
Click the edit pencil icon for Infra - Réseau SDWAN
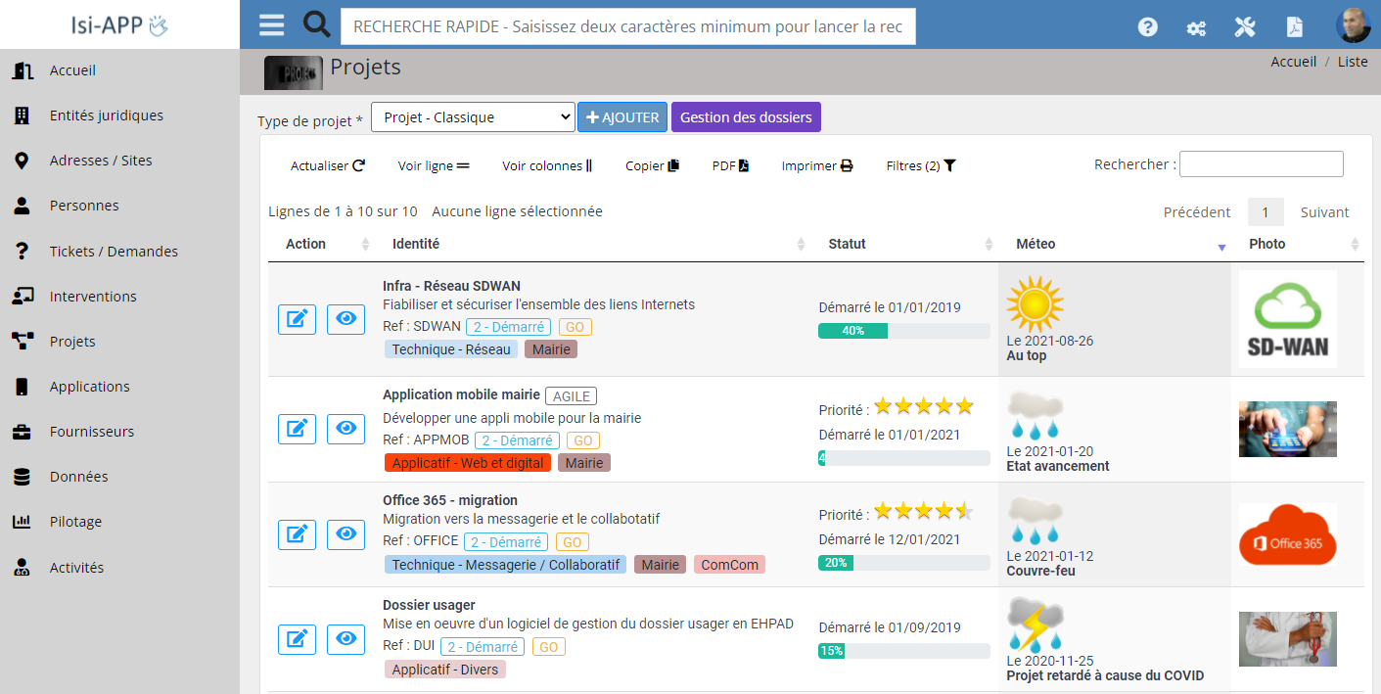coord(297,319)
